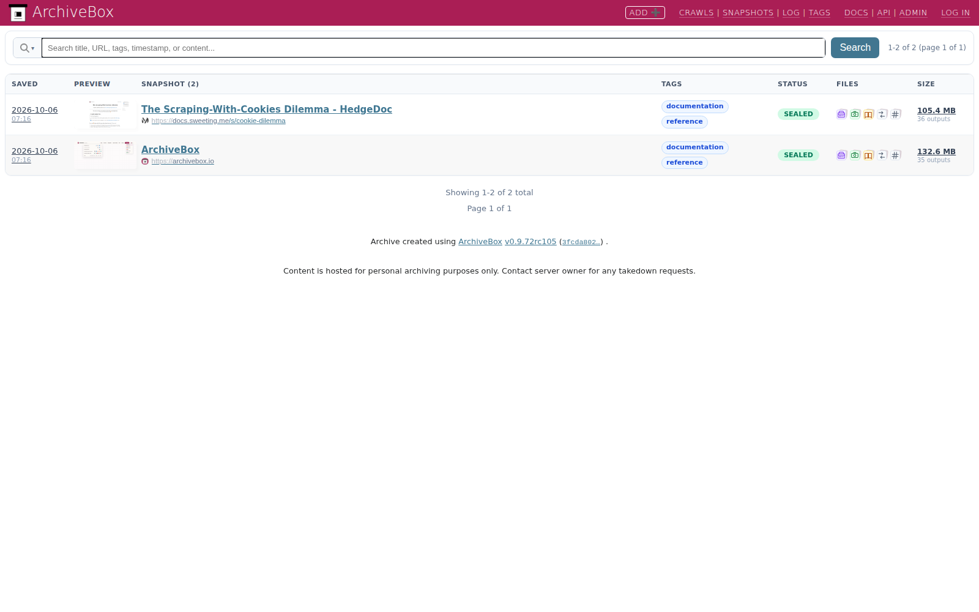
Task: Open the ArchiveBox snapshot title link
Action: pyautogui.click(x=170, y=149)
